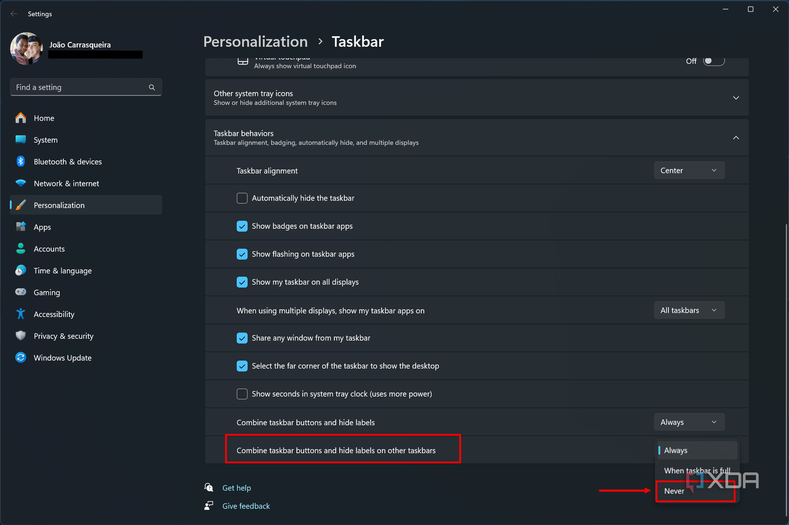The image size is (789, 525).
Task: Uncheck Show badges on taskbar apps
Action: tap(242, 226)
